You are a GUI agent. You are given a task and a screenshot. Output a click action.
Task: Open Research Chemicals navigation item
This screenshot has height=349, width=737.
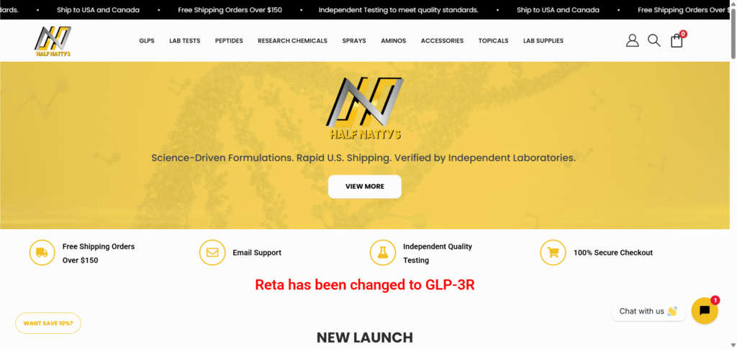point(292,41)
